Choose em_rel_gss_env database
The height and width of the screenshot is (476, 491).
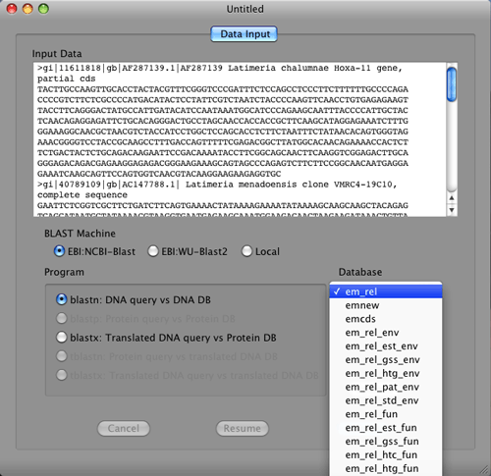click(386, 360)
